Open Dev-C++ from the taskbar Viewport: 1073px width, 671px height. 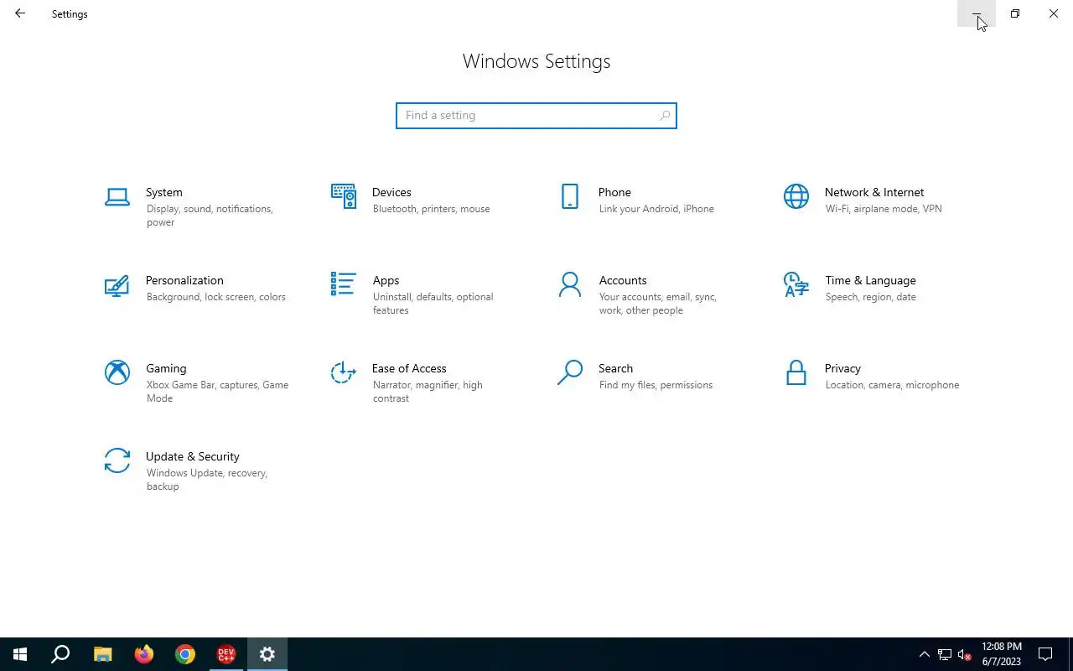coord(226,654)
